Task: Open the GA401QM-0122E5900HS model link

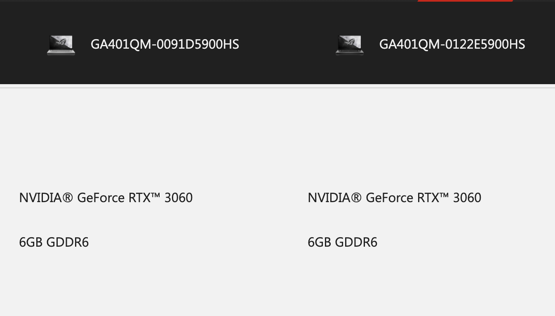Action: [452, 45]
